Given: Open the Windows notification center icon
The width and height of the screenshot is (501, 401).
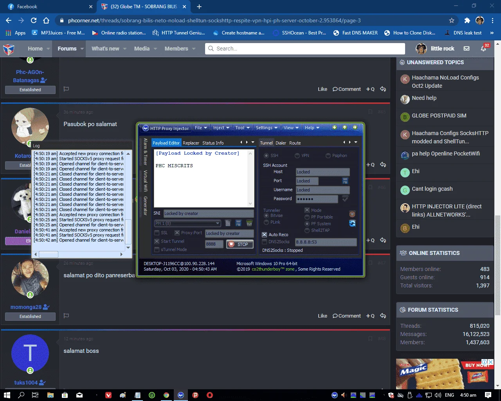Looking at the screenshot, I should click(488, 395).
